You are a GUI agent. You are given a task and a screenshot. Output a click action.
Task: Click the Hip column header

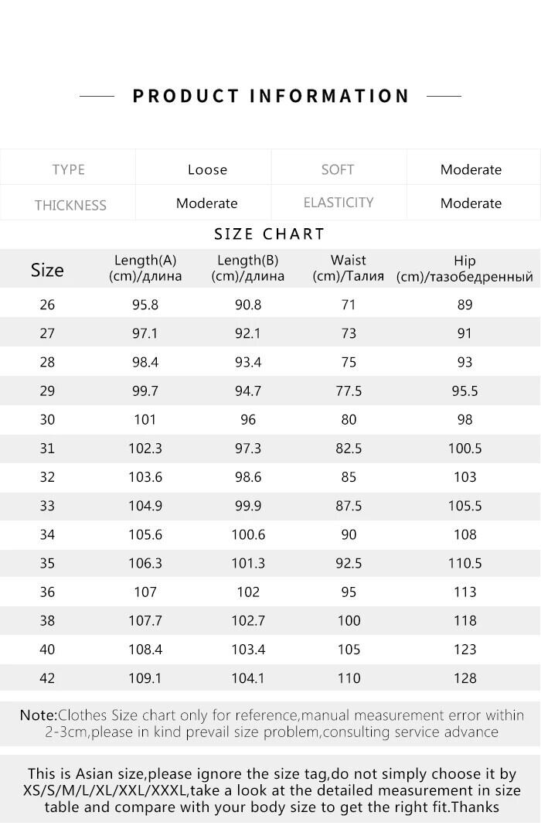464,268
